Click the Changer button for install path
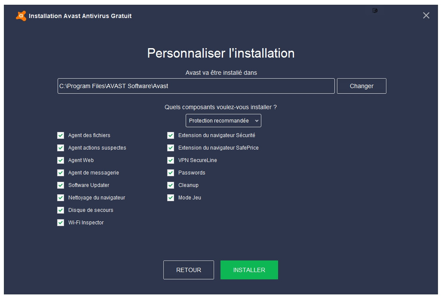The image size is (444, 300). 361,86
